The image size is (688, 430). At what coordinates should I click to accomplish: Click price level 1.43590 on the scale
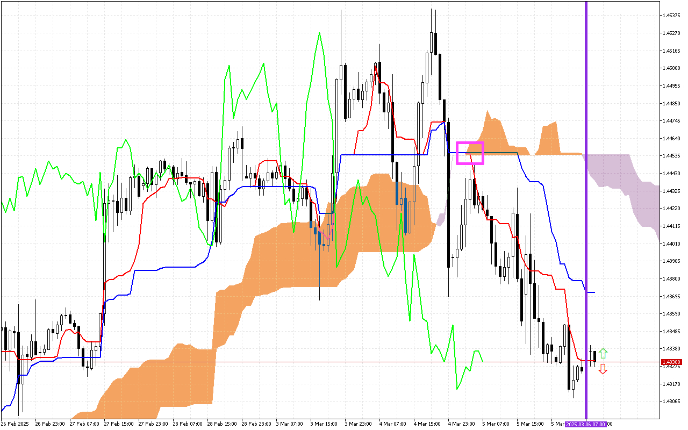click(671, 314)
